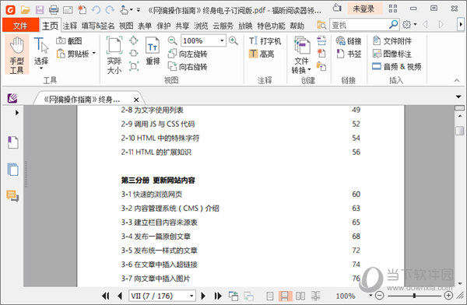Redo the last undone action
This screenshot has width=467, height=305.
click(110, 10)
